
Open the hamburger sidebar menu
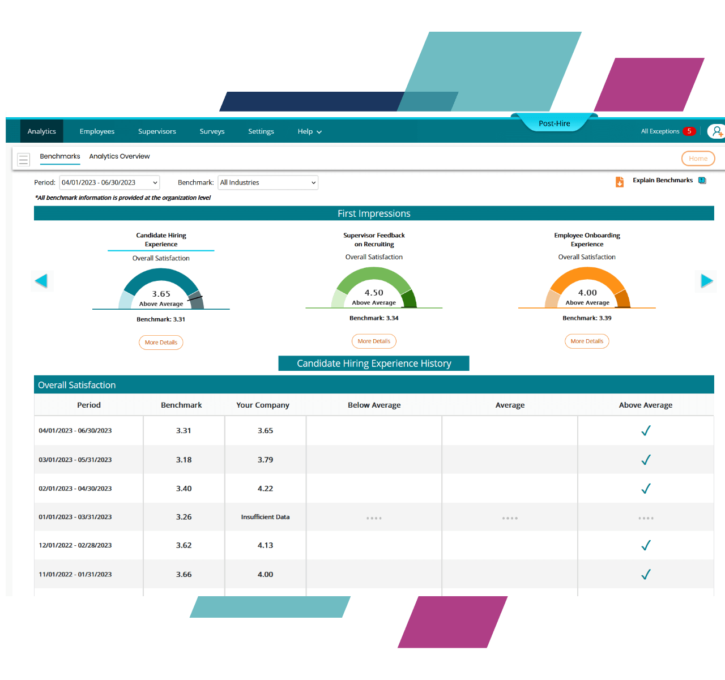click(x=23, y=160)
